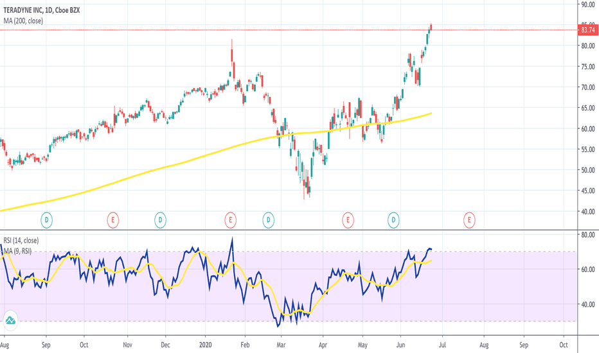Open the earnings E marker before November
Screen dimensions: 599x353
tap(112, 220)
